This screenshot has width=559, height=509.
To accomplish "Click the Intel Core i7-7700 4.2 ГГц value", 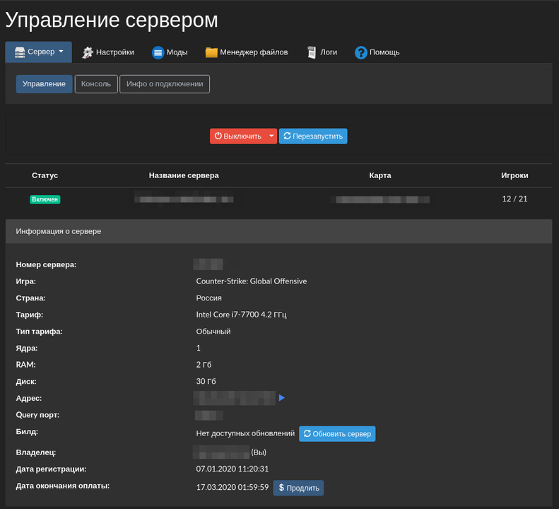I will [242, 315].
